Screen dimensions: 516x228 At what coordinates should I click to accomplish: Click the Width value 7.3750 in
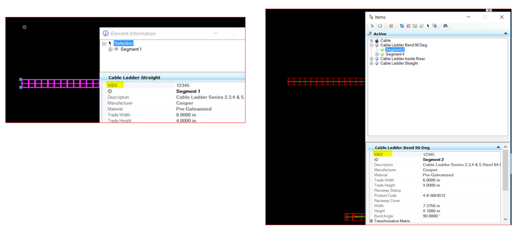432,206
